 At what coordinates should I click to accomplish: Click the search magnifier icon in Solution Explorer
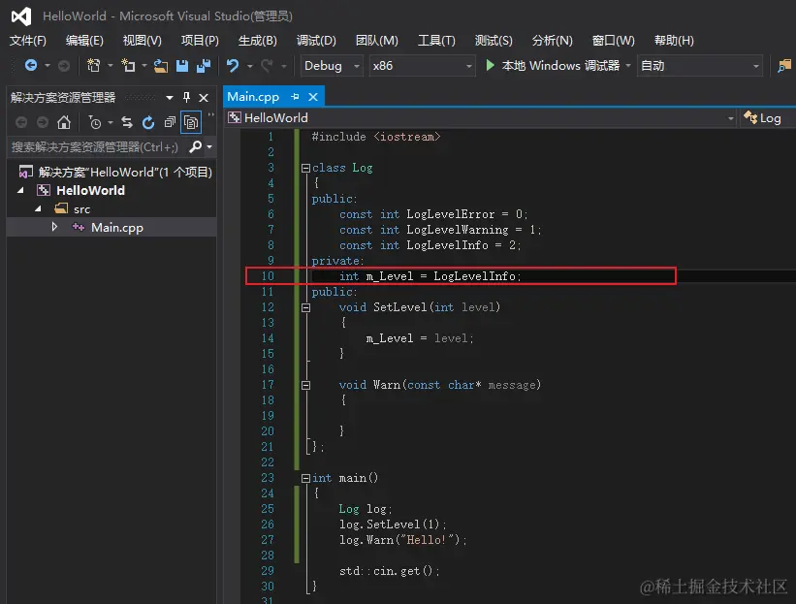(196, 147)
